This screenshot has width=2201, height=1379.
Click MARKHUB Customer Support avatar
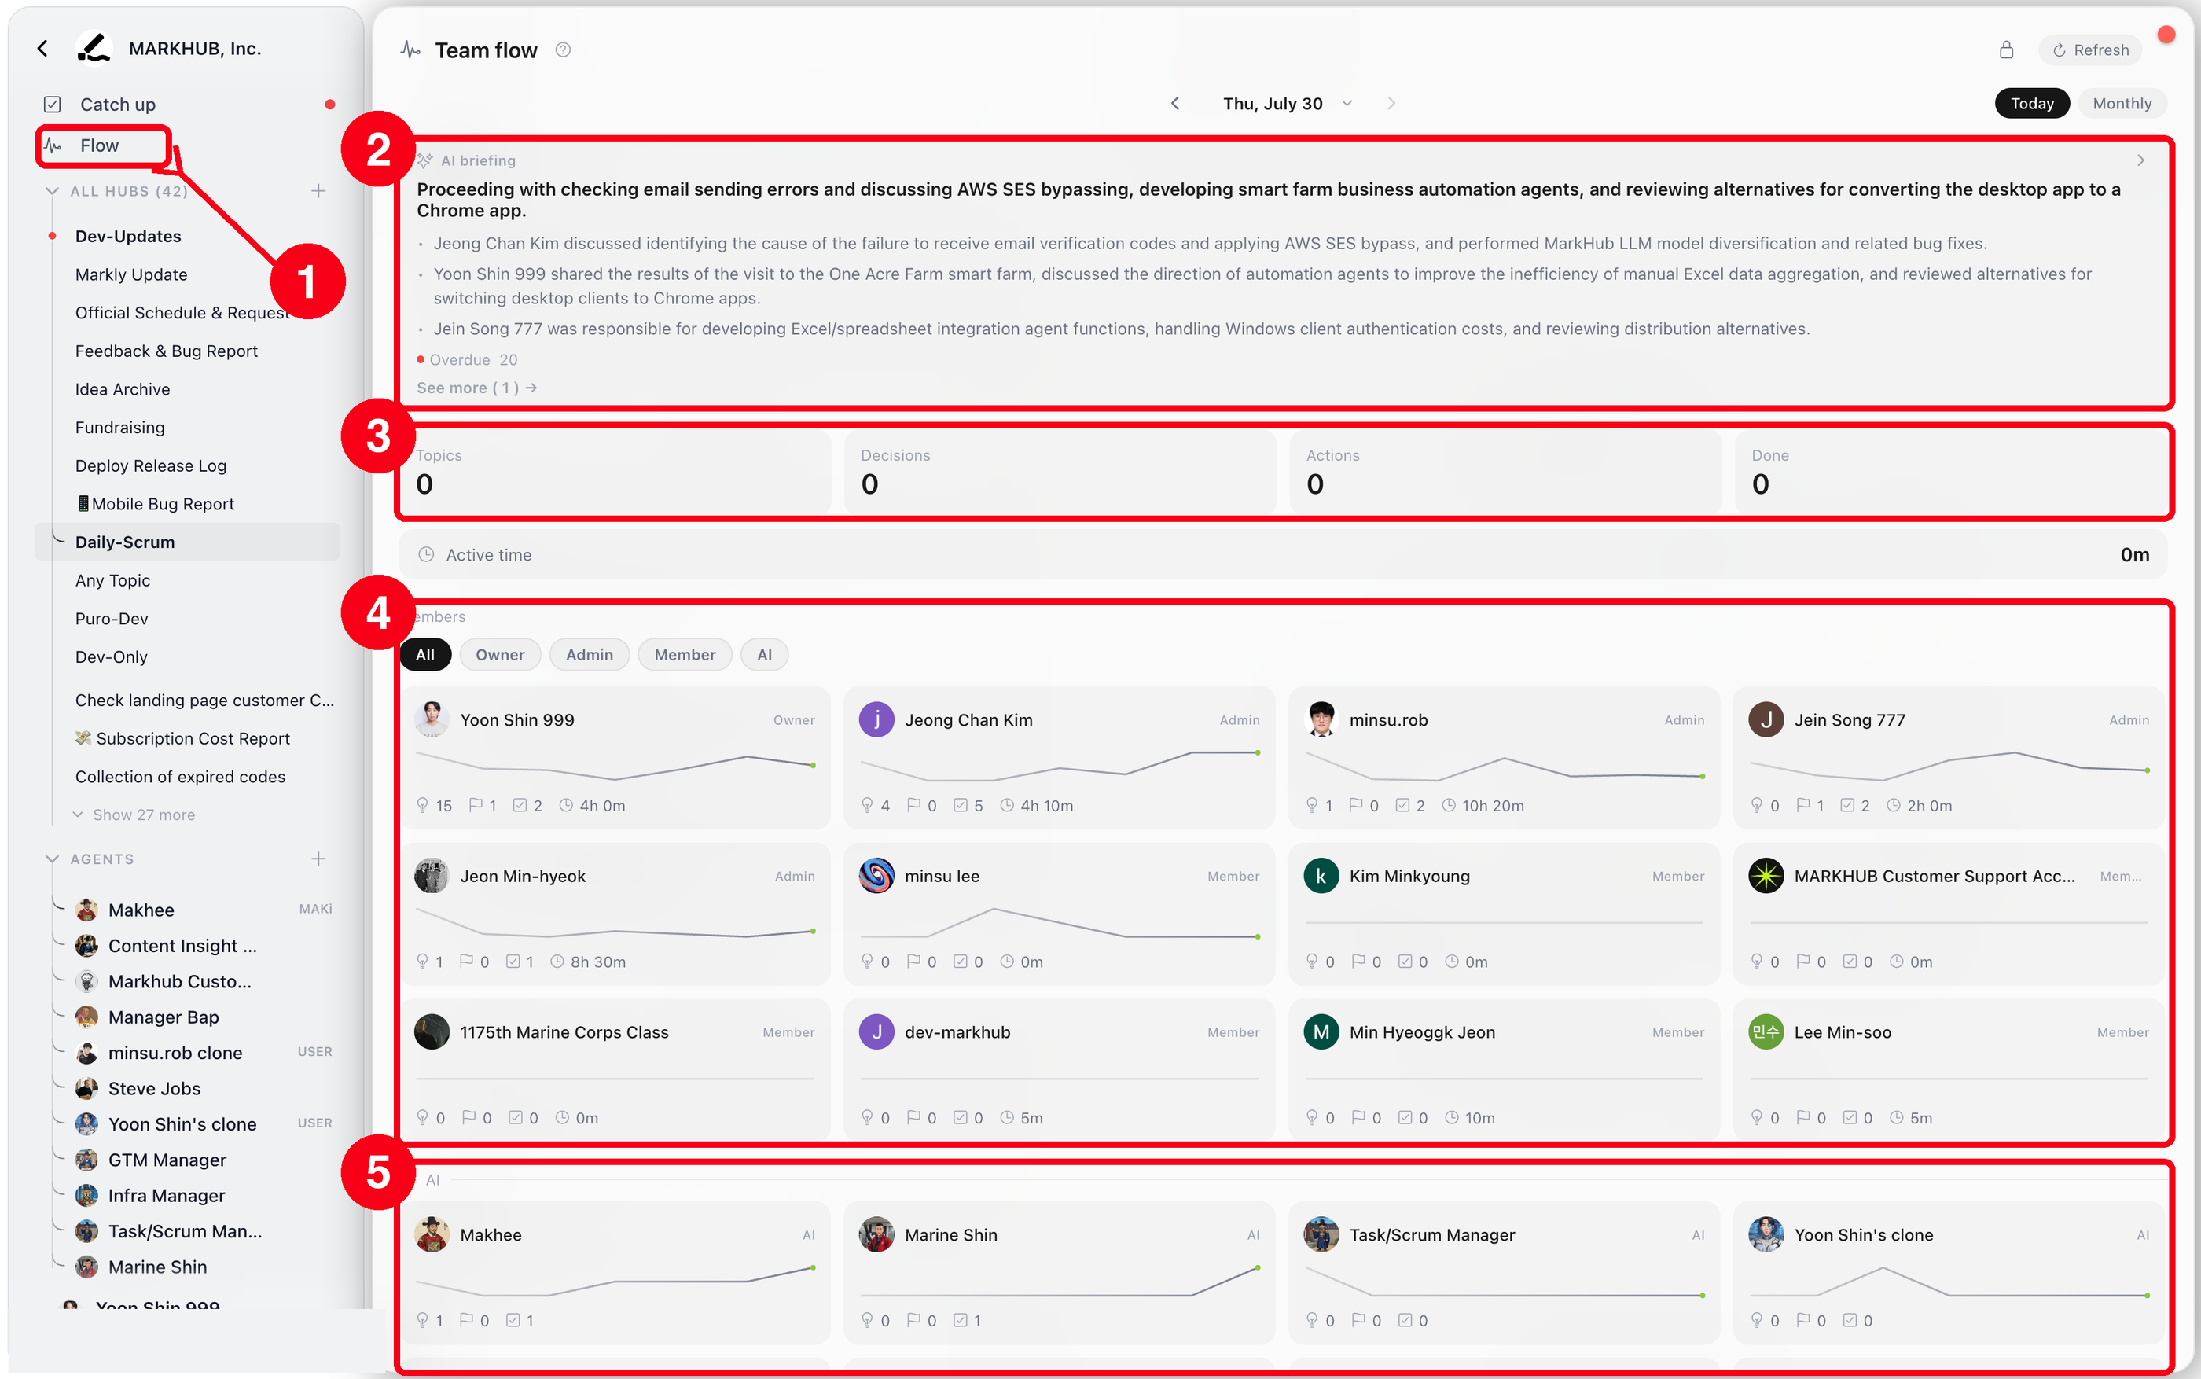[x=1766, y=876]
